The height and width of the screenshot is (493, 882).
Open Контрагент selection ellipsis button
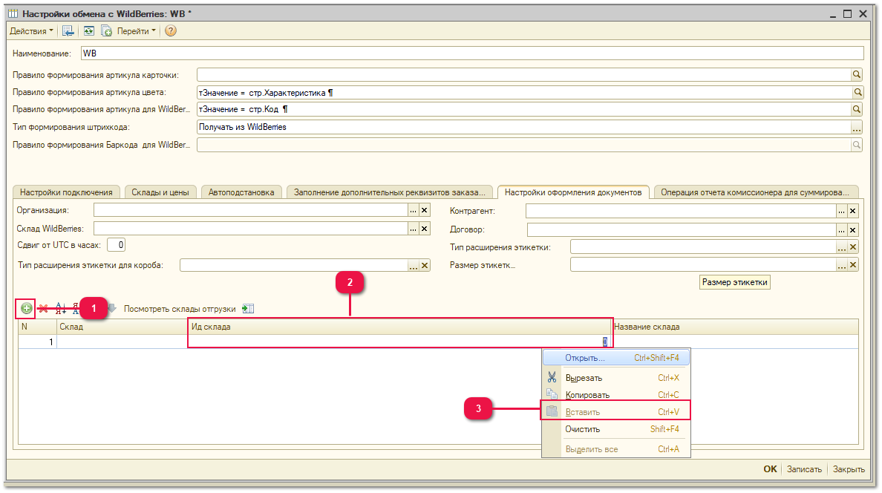(841, 211)
